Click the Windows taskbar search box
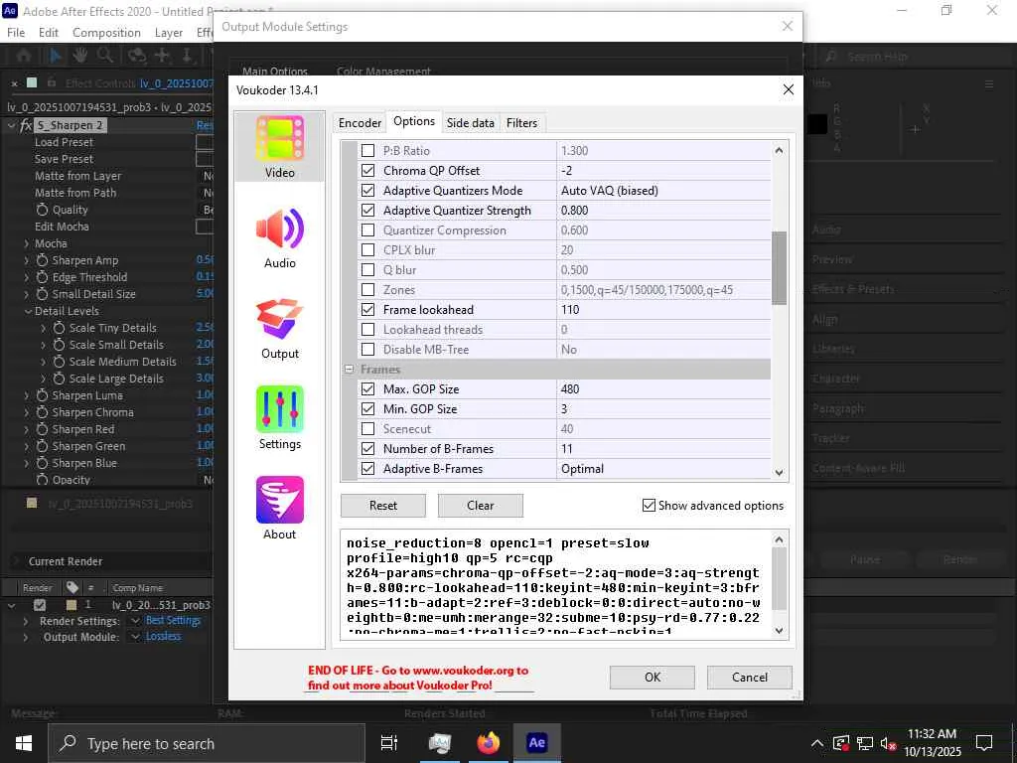The width and height of the screenshot is (1017, 763). (x=207, y=743)
